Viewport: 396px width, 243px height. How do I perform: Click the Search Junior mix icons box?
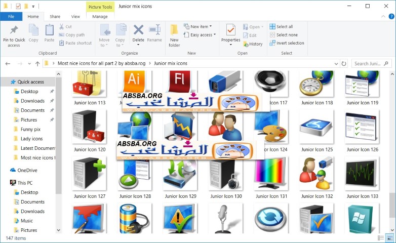pyautogui.click(x=371, y=64)
